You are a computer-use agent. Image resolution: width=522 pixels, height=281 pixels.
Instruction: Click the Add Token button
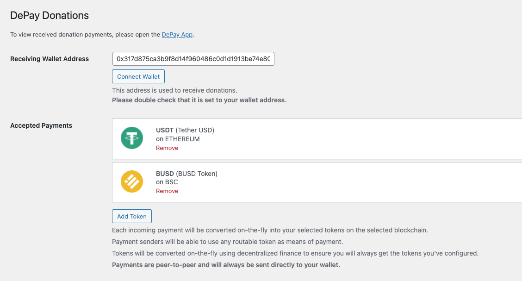coord(132,216)
